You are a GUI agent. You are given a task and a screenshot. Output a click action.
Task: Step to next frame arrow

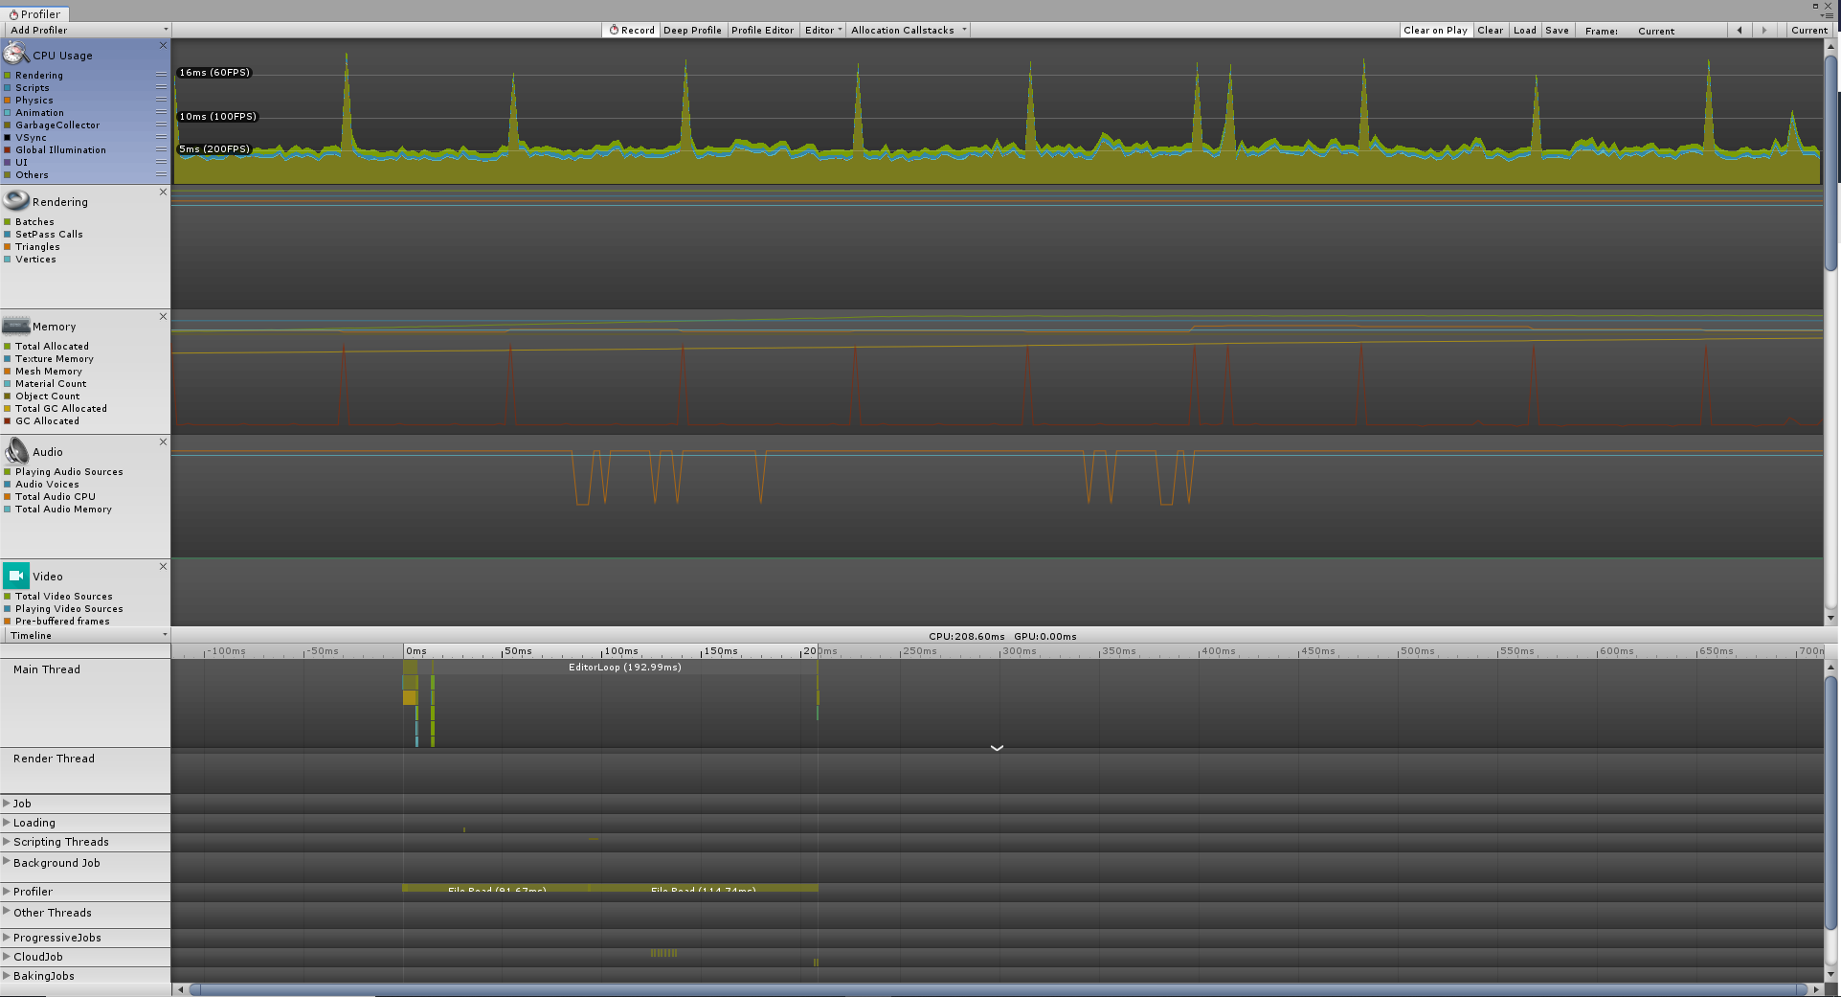pos(1764,31)
